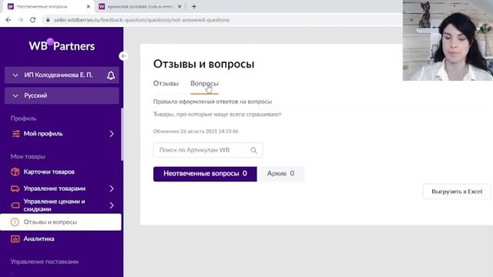This screenshot has width=493, height=277.
Task: Click the Аналитика chart icon
Action: [15, 239]
